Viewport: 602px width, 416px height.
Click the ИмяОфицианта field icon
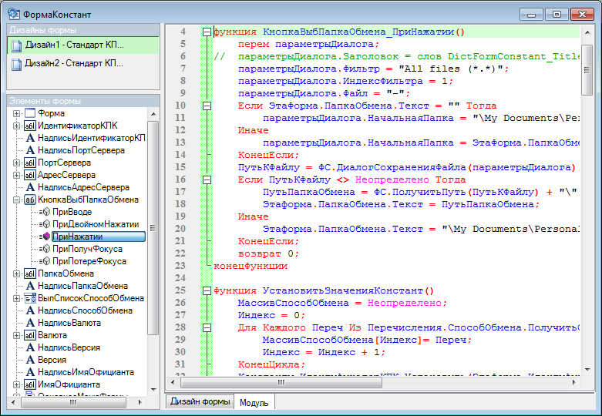pyautogui.click(x=30, y=384)
